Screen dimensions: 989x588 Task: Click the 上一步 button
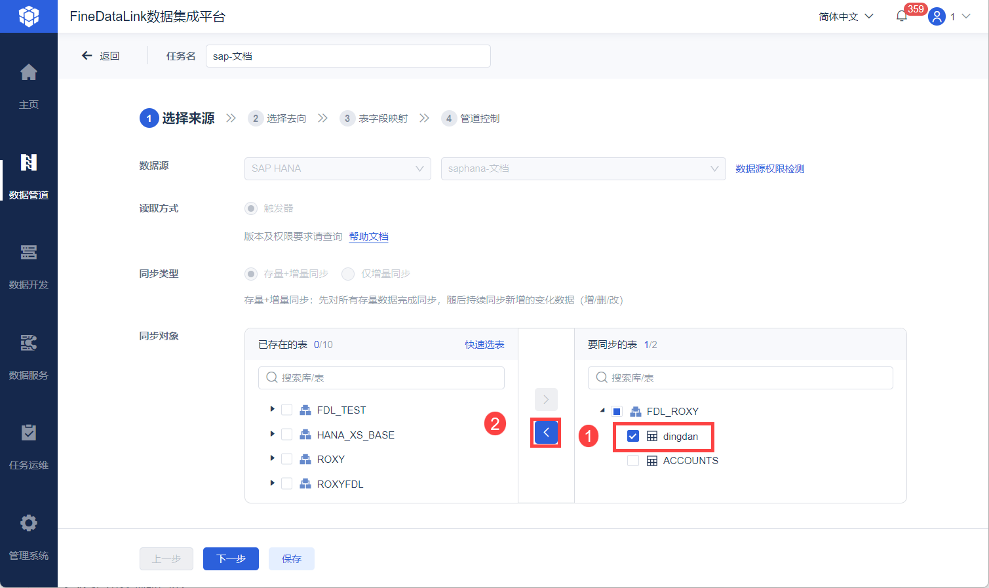tap(166, 559)
